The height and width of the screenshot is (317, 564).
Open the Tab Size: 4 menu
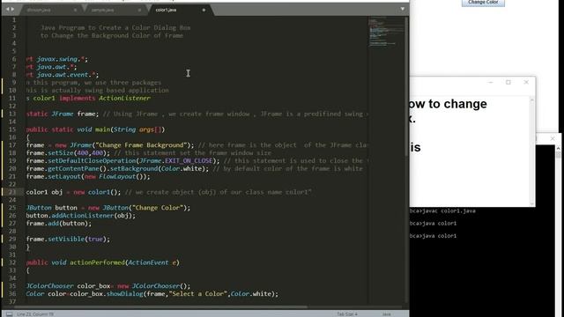point(347,314)
